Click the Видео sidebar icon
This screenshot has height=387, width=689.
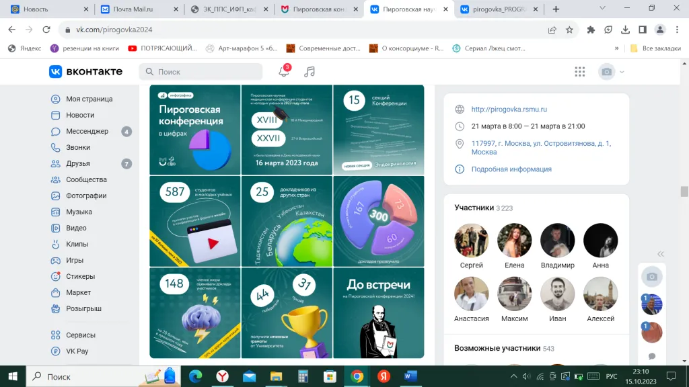click(55, 228)
